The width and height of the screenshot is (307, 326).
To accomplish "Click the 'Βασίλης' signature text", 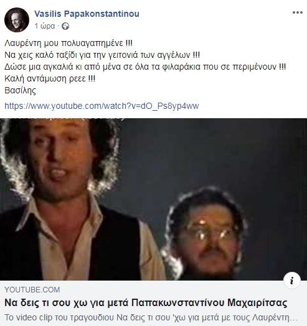I will coord(20,90).
